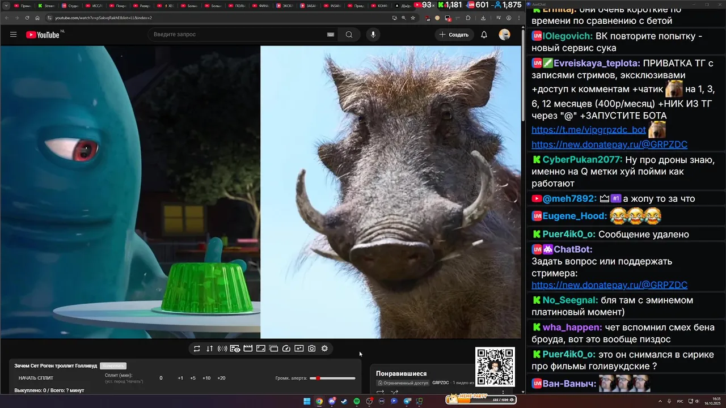Open the t.me/vipgrpzdc_bot link in chat
The image size is (726, 408).
pos(589,130)
